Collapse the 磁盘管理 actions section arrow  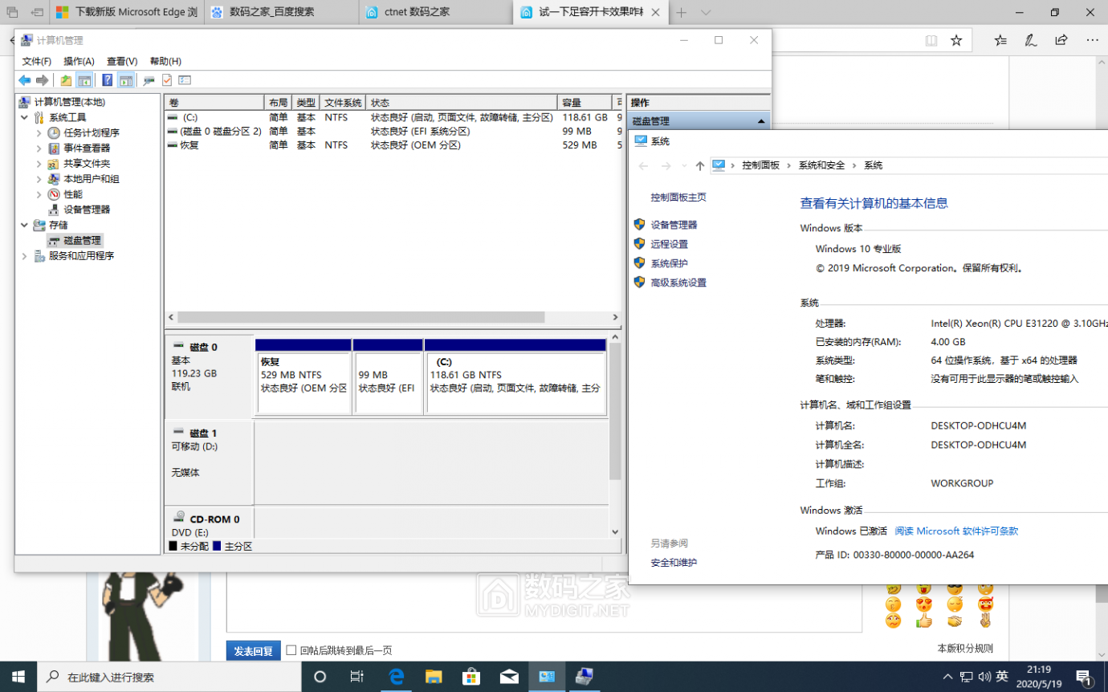(760, 121)
